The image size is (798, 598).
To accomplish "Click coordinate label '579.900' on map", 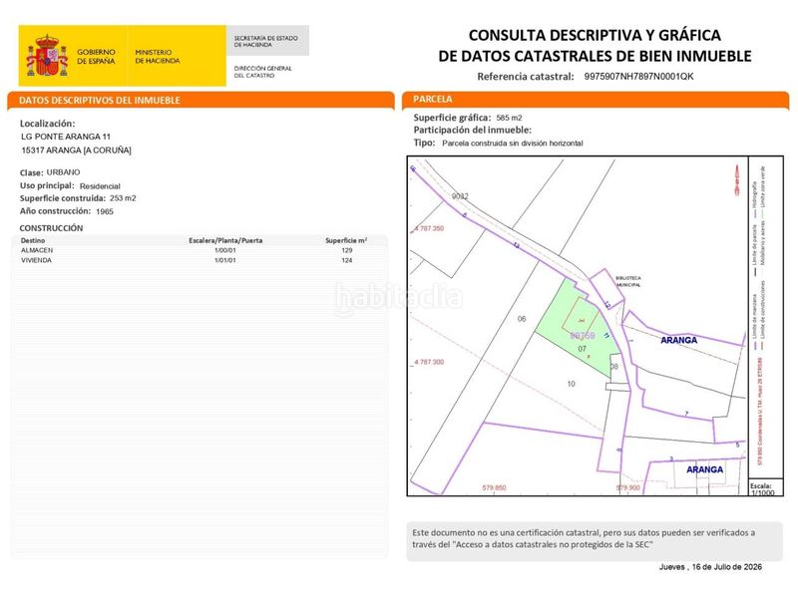I will (x=628, y=487).
